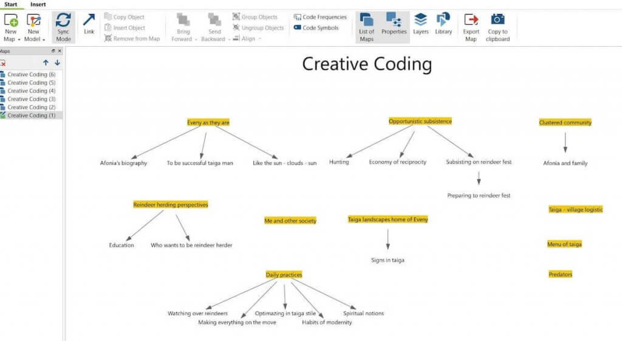Image resolution: width=622 pixels, height=341 pixels.
Task: Click 'Economy of reciprocity' node
Action: [397, 162]
